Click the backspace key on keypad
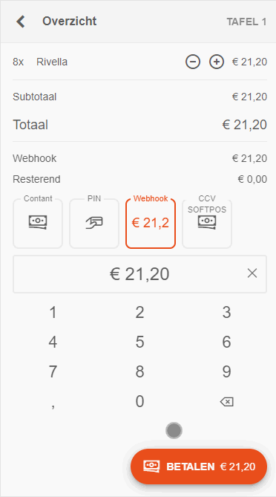The image size is (276, 497). click(226, 402)
